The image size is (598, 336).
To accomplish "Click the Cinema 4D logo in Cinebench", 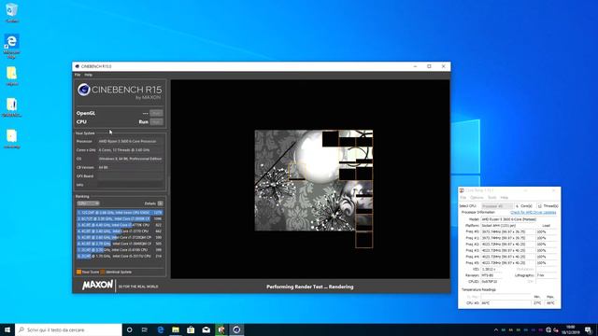I will (84, 90).
